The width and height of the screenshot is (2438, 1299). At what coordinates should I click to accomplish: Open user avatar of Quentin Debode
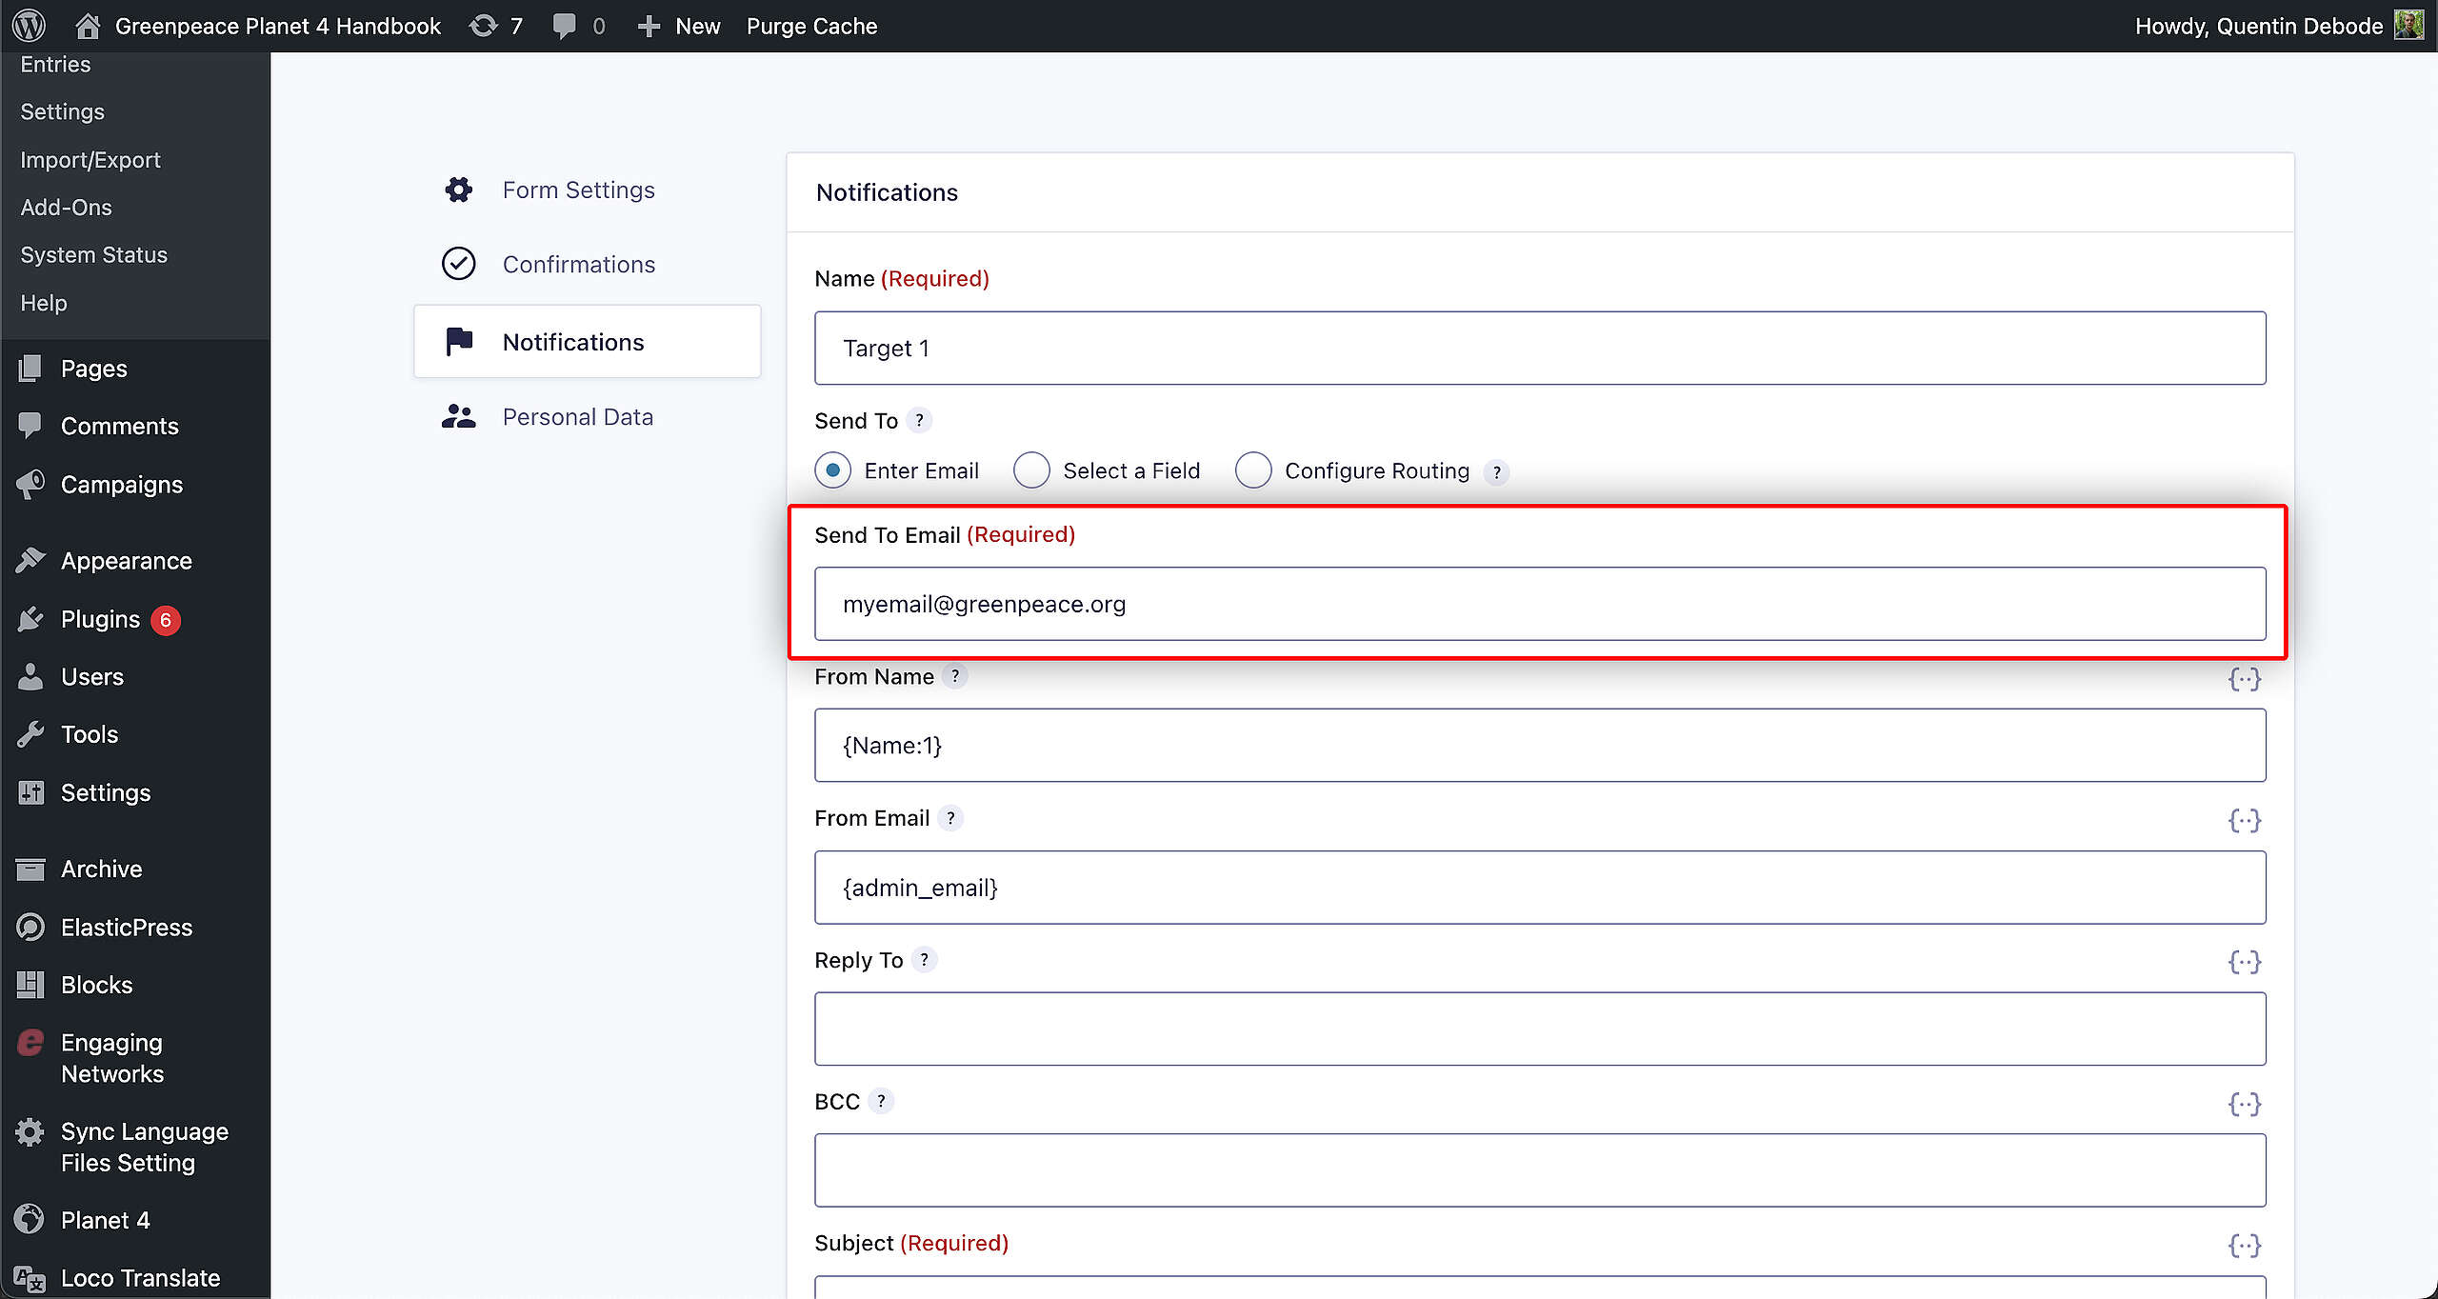click(x=2408, y=26)
